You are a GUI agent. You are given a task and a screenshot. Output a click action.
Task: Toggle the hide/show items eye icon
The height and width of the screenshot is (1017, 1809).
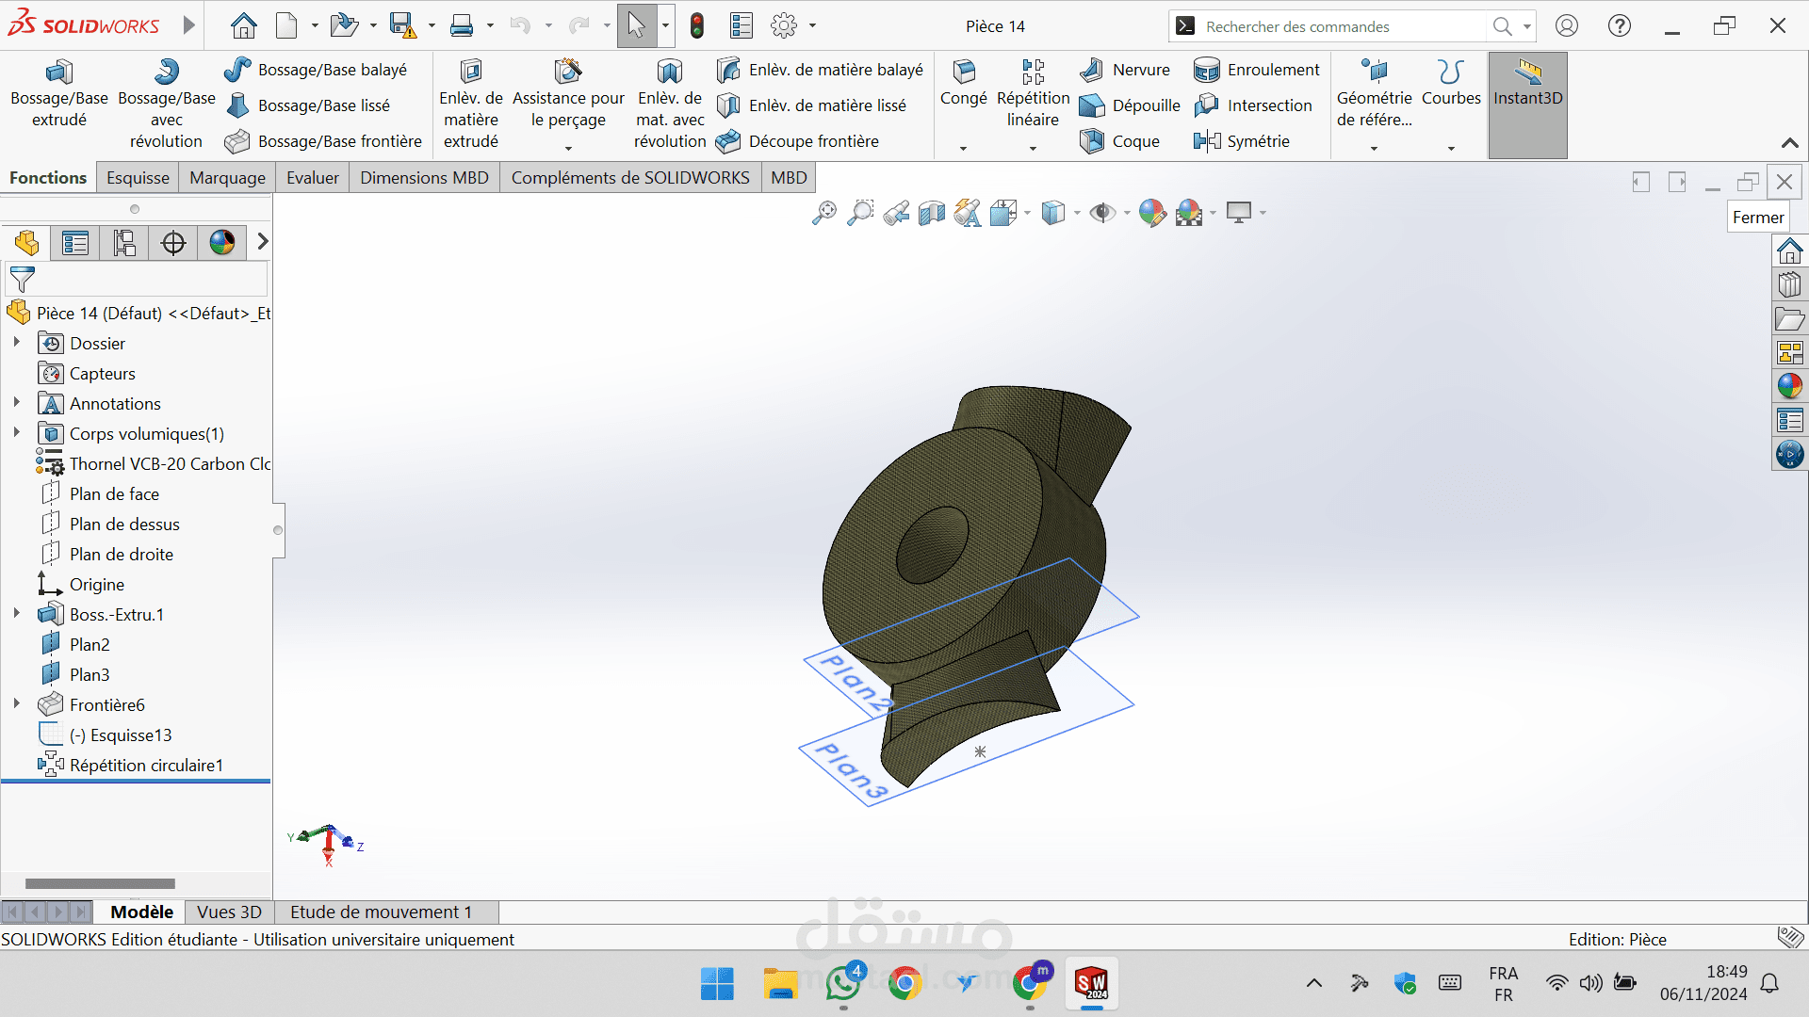1101,213
